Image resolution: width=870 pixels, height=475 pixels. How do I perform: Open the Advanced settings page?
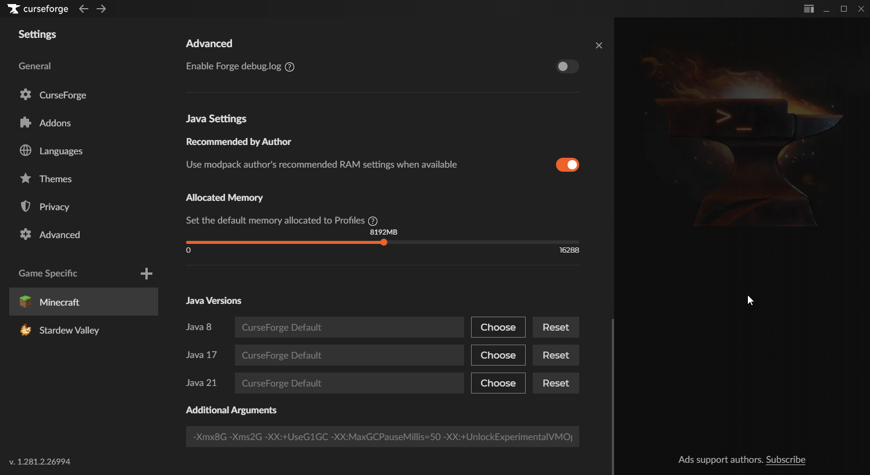[x=84, y=235]
